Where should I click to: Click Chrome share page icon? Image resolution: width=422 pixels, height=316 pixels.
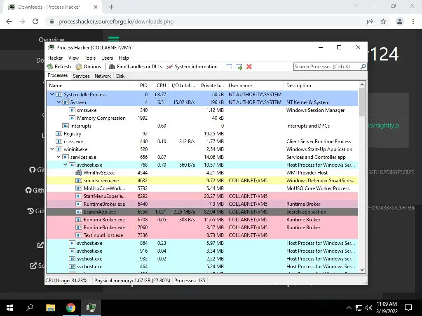370,21
